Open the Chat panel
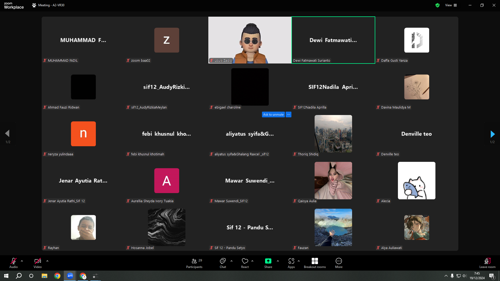This screenshot has width=500, height=281. pyautogui.click(x=223, y=263)
